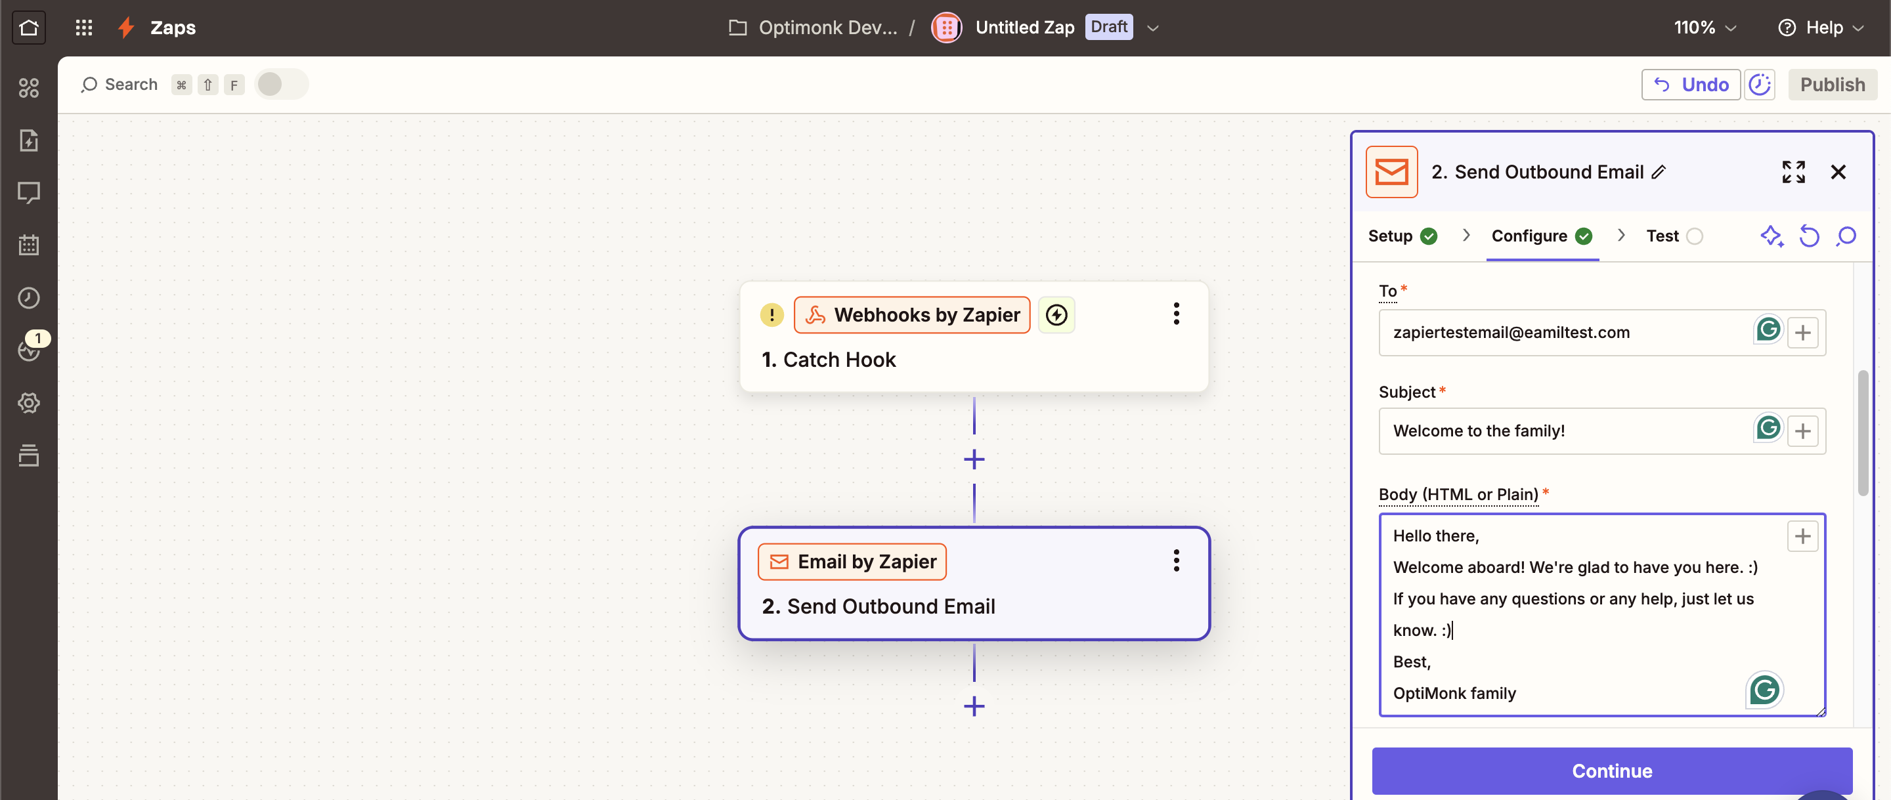Toggle the search bar switch
Image resolution: width=1891 pixels, height=800 pixels.
[281, 85]
